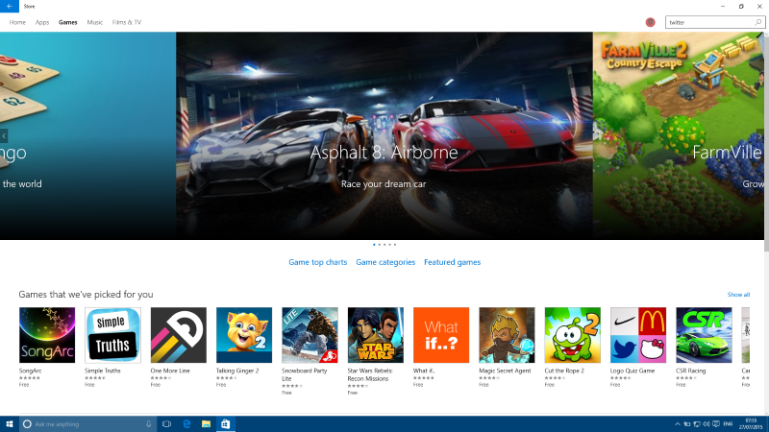Open the network icon in system tray

coord(696,424)
